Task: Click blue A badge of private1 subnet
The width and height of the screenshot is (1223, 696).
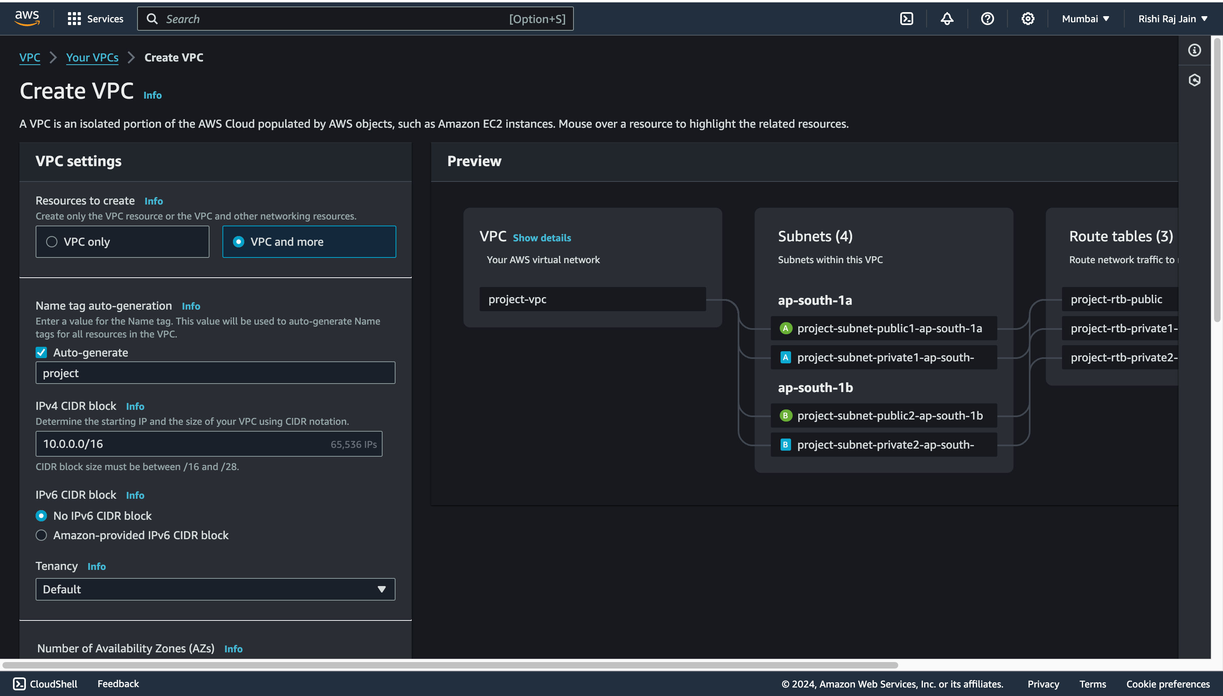Action: click(x=785, y=358)
